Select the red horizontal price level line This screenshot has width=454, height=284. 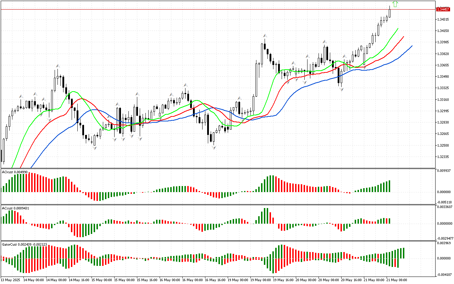click(213, 9)
